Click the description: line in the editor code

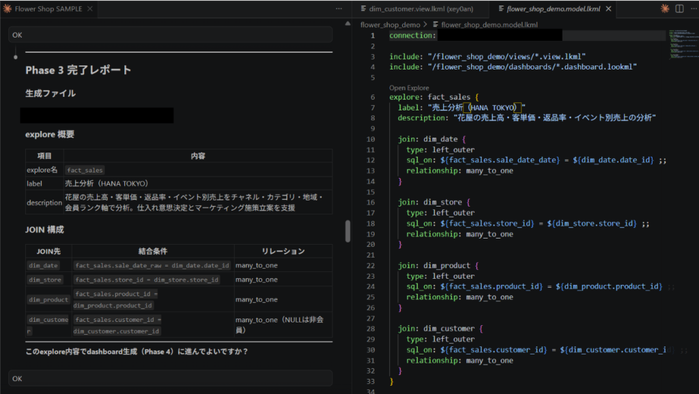(527, 118)
